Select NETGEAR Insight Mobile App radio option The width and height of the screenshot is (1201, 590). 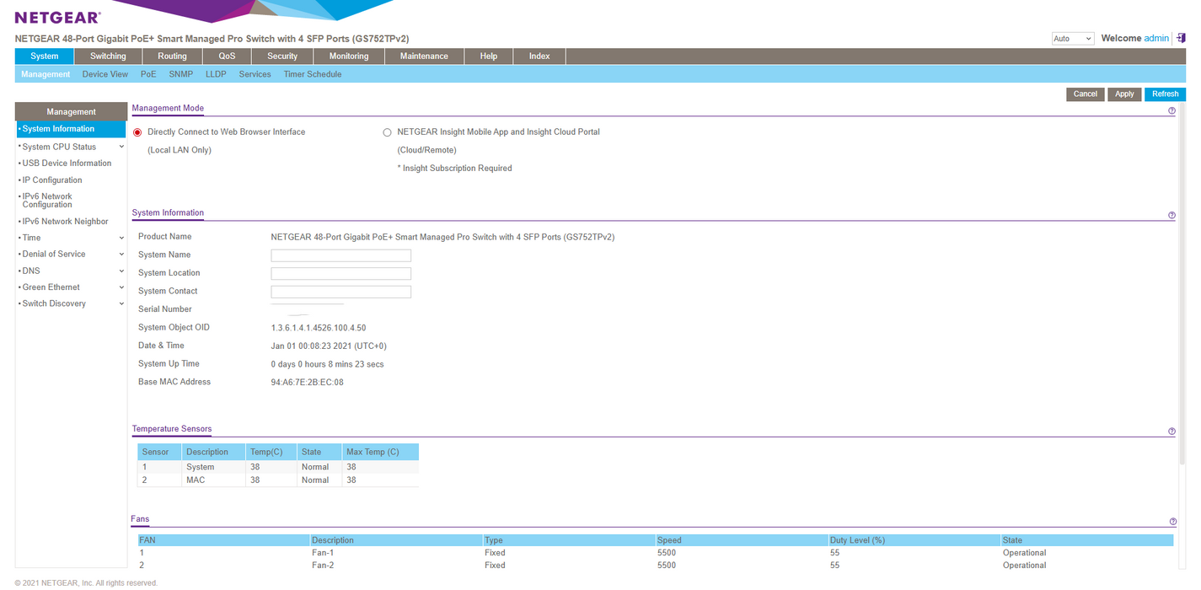(388, 132)
